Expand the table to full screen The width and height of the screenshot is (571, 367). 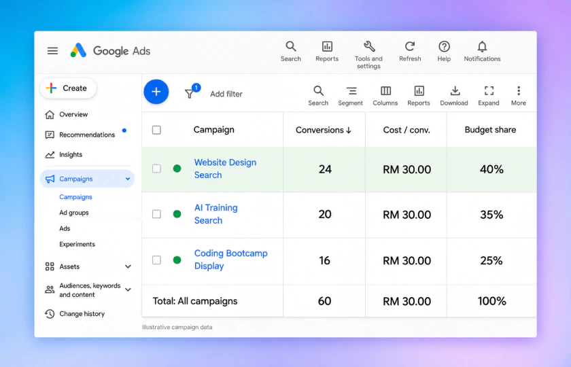coord(488,96)
